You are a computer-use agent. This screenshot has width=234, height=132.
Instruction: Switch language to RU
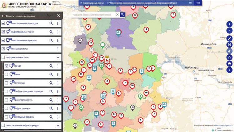click(x=198, y=3)
